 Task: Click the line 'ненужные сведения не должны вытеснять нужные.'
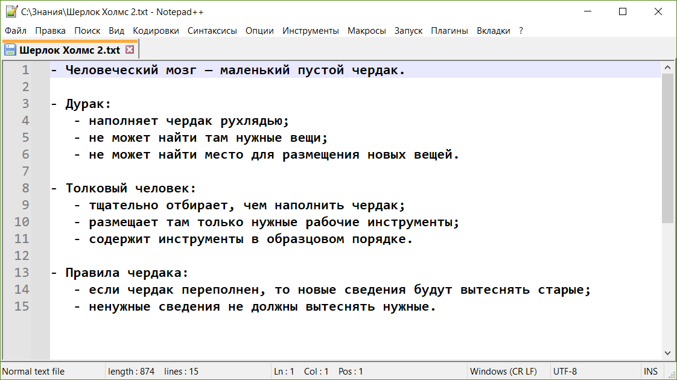click(262, 306)
